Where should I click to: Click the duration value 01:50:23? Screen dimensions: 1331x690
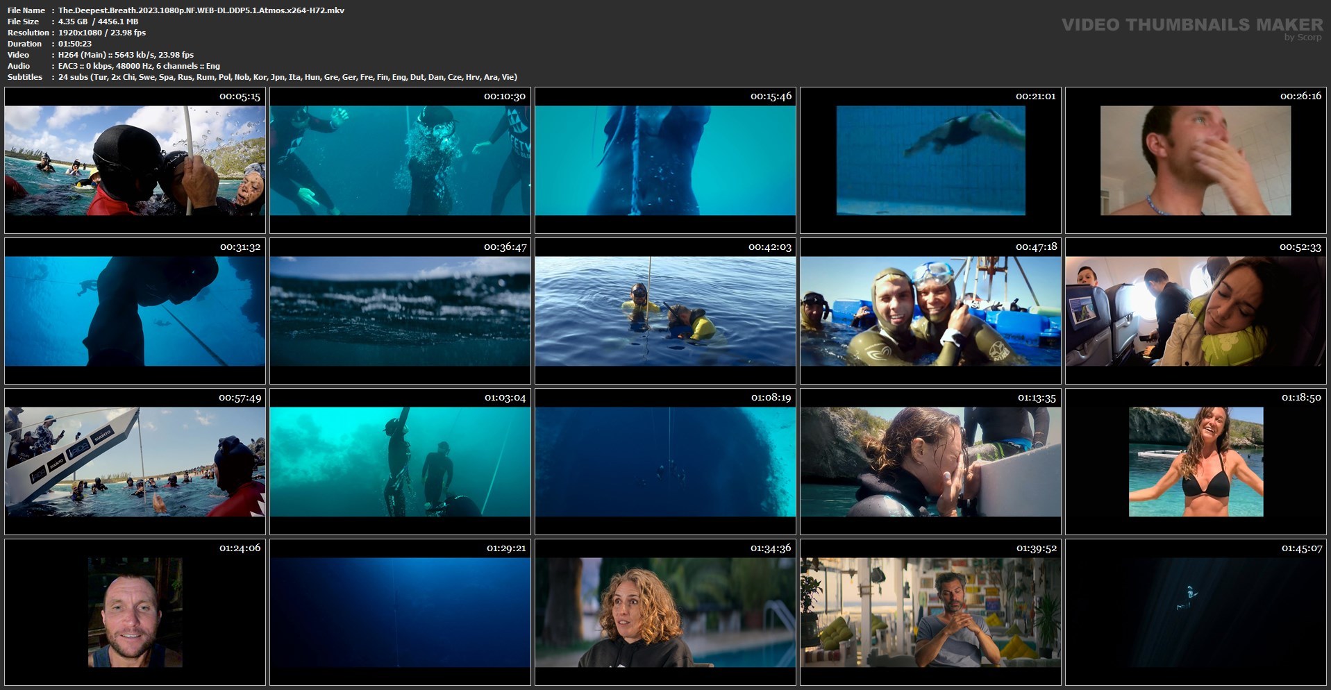(75, 44)
